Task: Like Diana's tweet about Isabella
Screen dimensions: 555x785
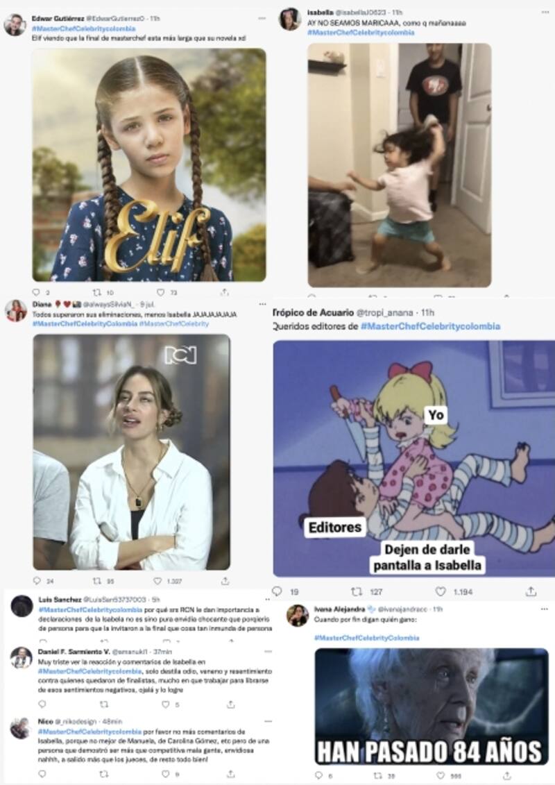Action: click(x=157, y=581)
